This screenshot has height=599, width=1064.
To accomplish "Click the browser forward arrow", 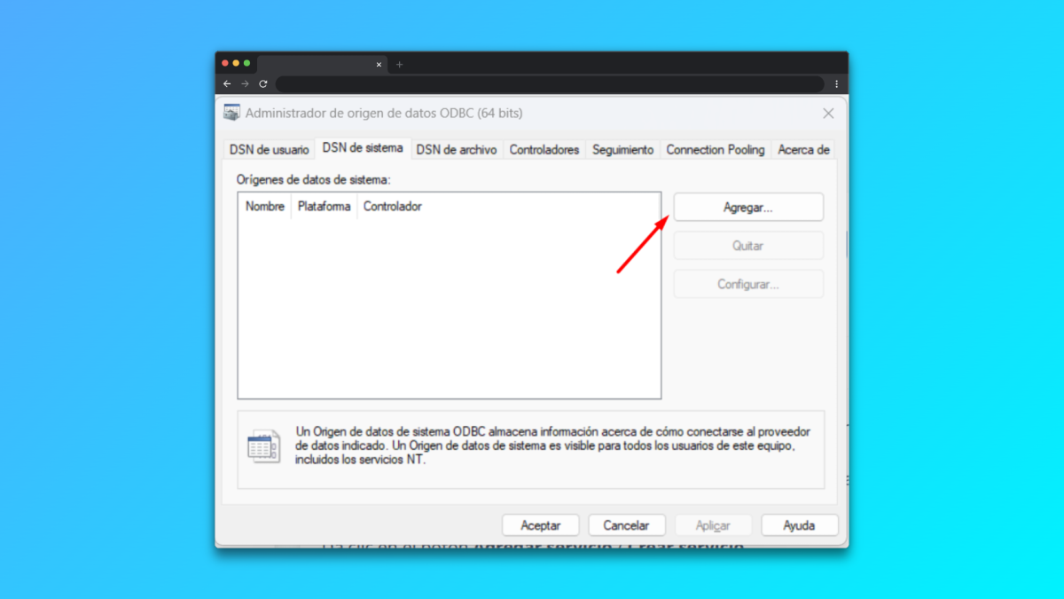I will tap(245, 84).
